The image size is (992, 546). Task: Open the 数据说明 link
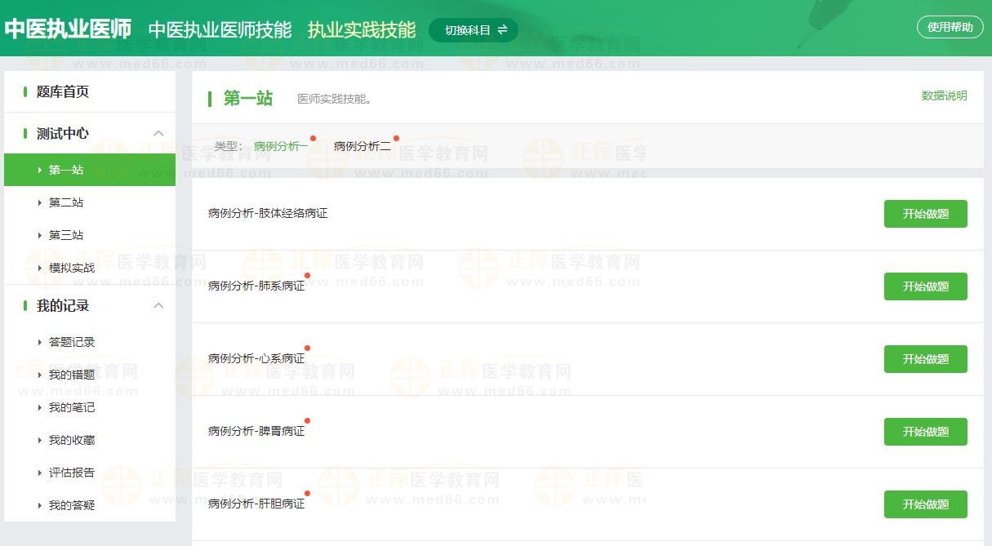point(944,95)
